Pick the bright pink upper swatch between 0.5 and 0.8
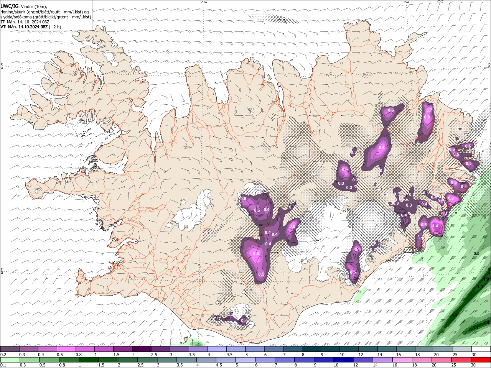 click(x=66, y=349)
